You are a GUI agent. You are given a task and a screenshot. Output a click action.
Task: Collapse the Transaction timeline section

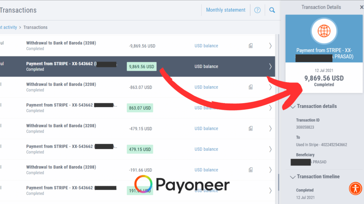coord(293,177)
